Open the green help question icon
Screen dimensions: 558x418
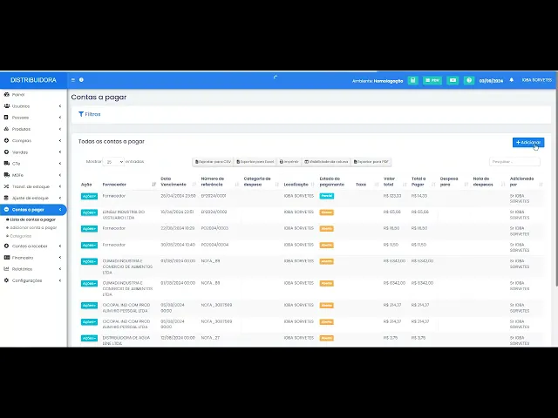pos(469,80)
